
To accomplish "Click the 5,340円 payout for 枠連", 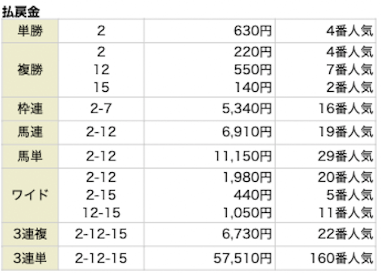I will [246, 108].
